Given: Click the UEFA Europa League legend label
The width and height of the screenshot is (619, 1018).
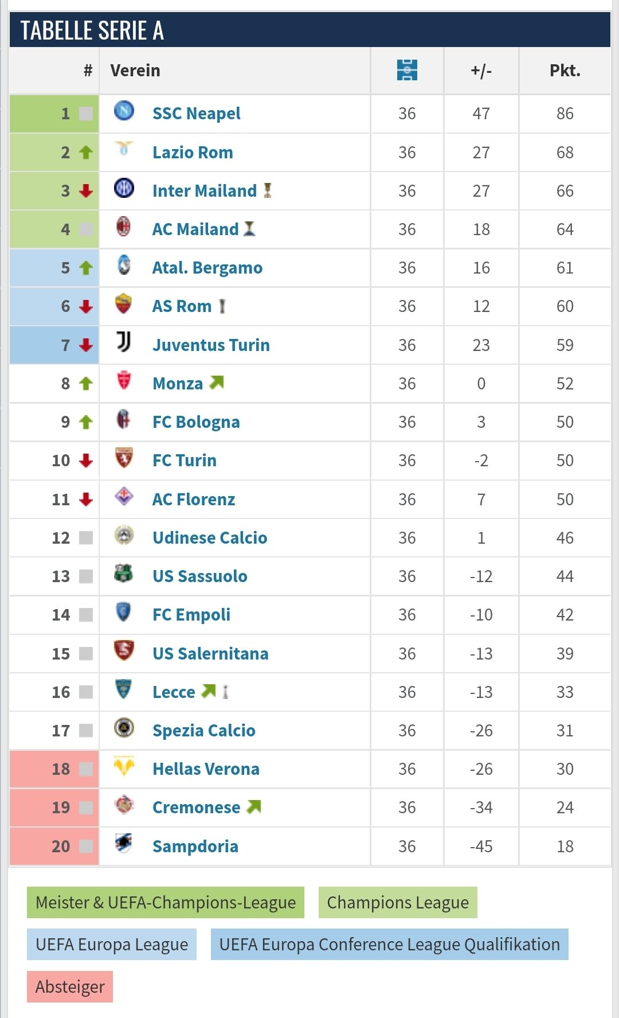Looking at the screenshot, I should pyautogui.click(x=112, y=945).
